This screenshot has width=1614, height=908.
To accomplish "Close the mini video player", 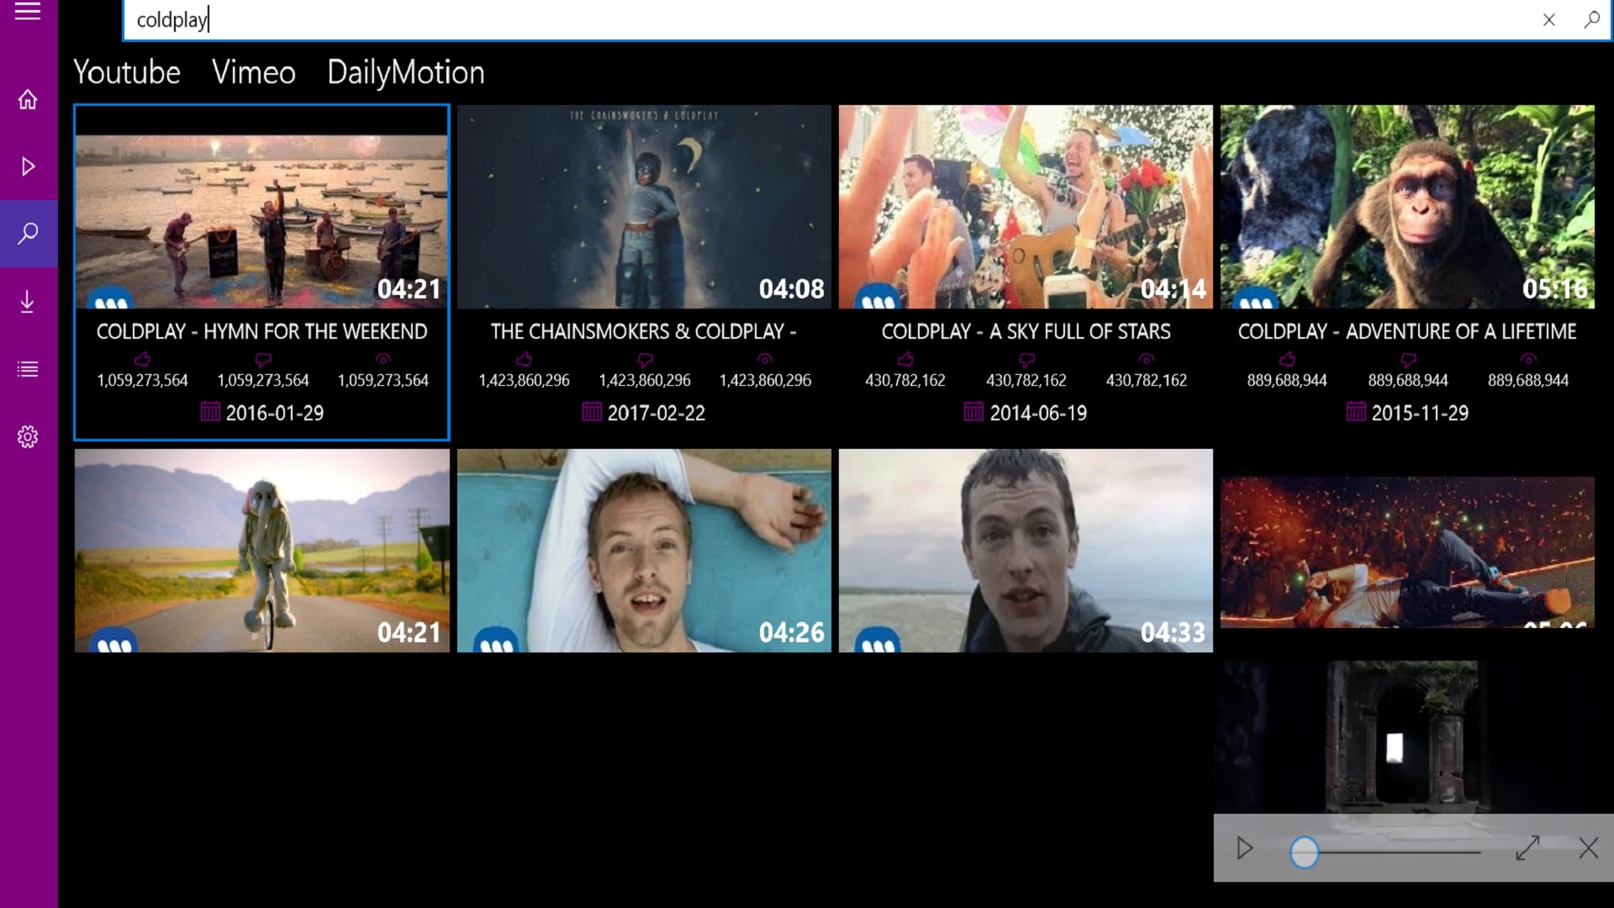I will pos(1588,847).
